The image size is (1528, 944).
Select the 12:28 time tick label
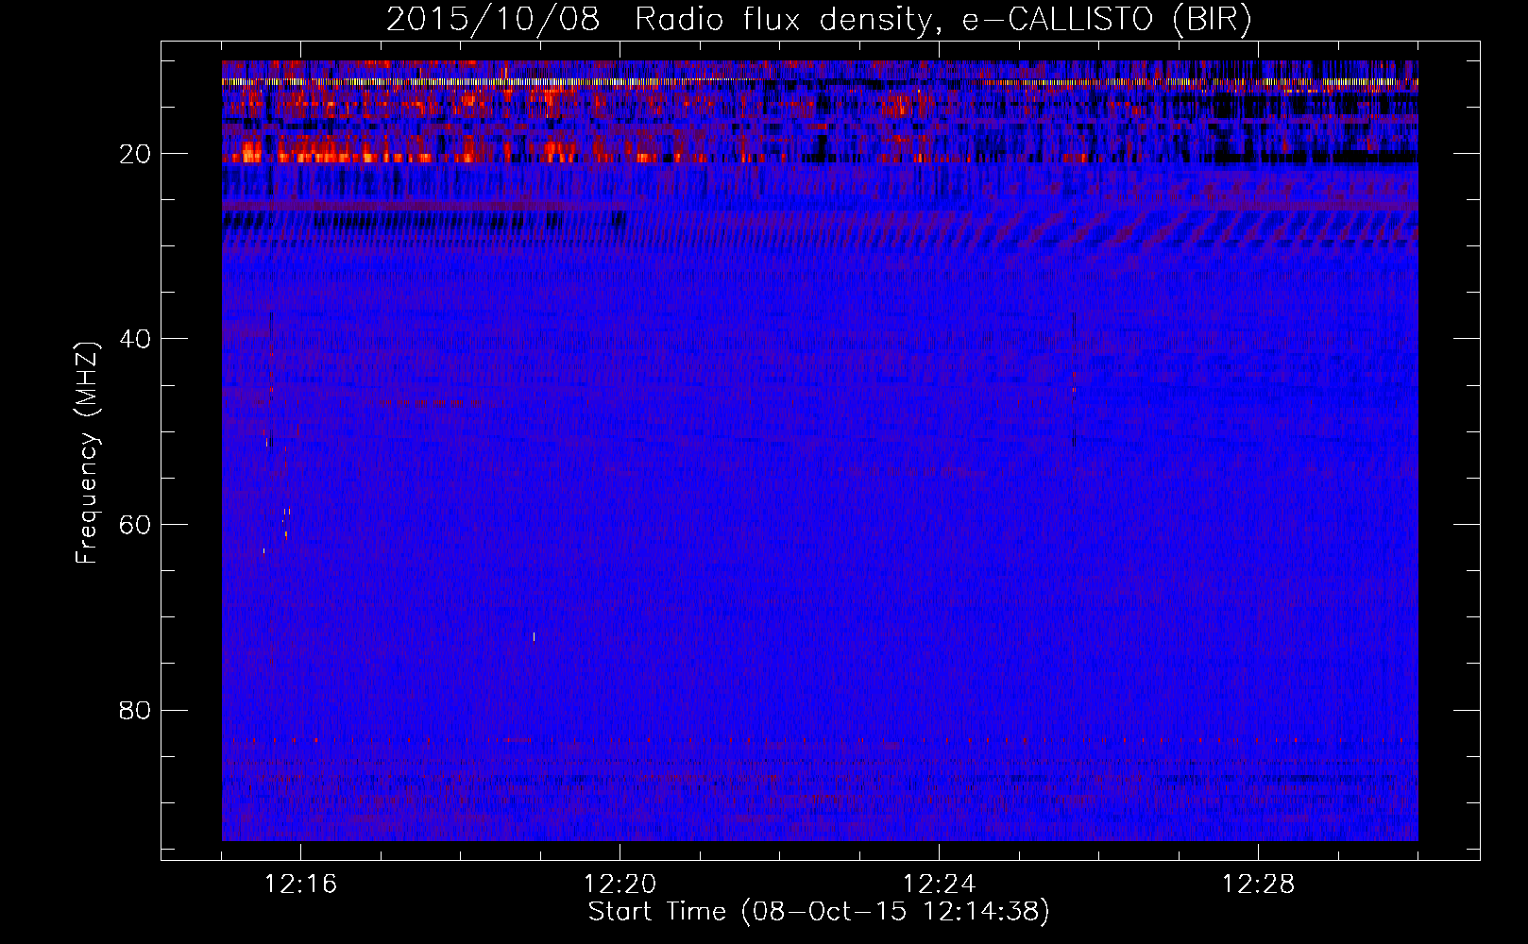(x=1259, y=885)
